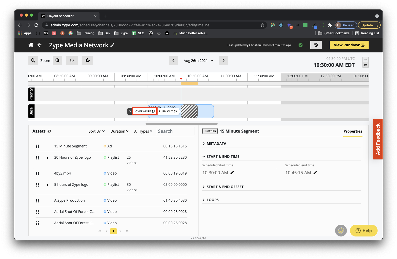
Task: Click the horizontal timeline scrollbar
Action: click(182, 124)
